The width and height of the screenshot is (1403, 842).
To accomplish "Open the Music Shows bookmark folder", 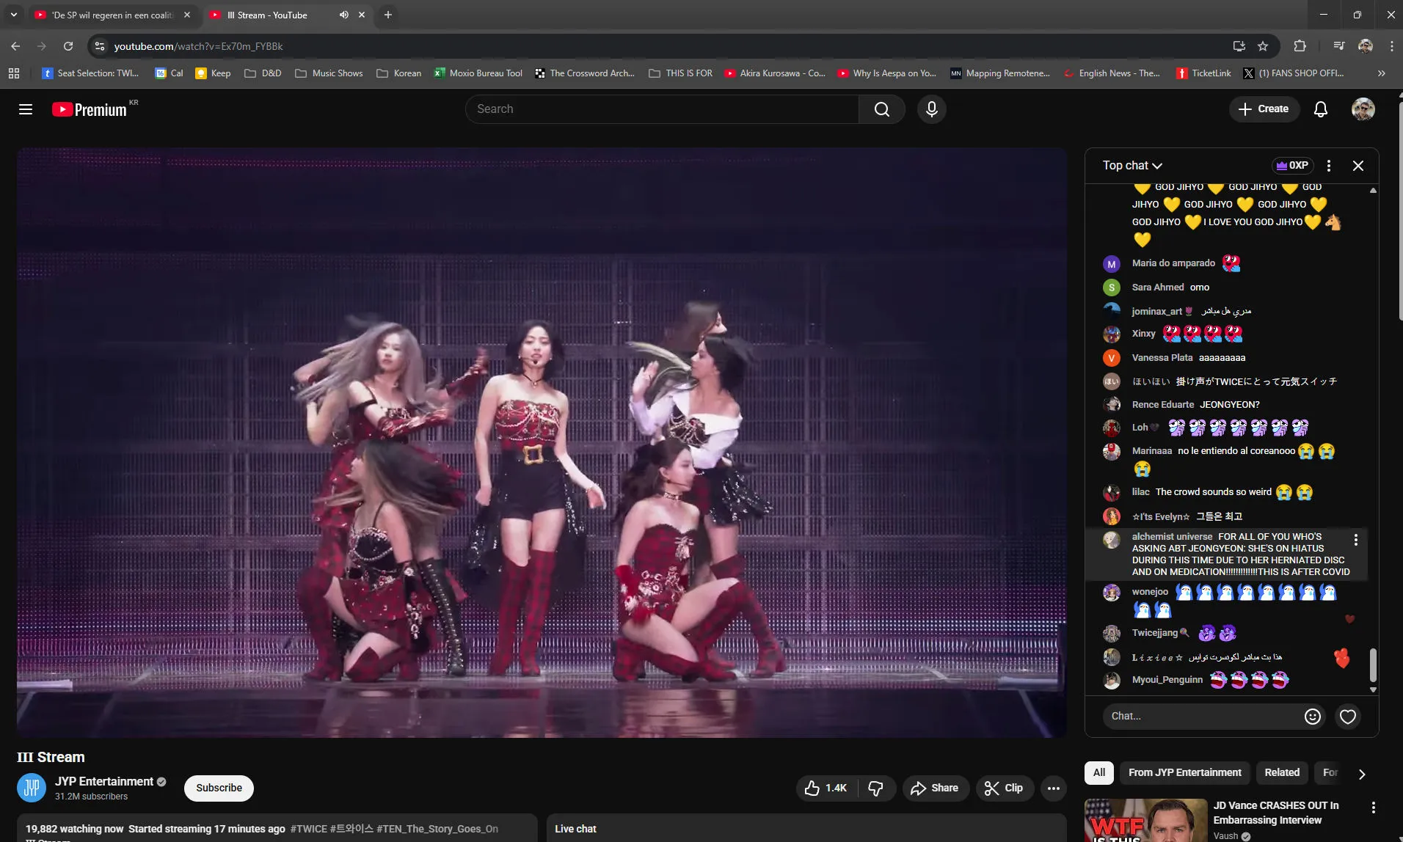I will [329, 73].
